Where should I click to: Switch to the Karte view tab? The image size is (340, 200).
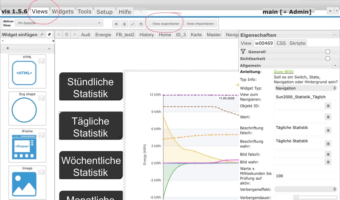click(x=196, y=35)
